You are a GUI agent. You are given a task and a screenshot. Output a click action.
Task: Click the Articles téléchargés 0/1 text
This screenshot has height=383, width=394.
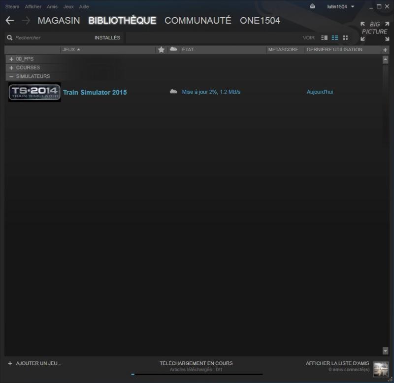196,369
